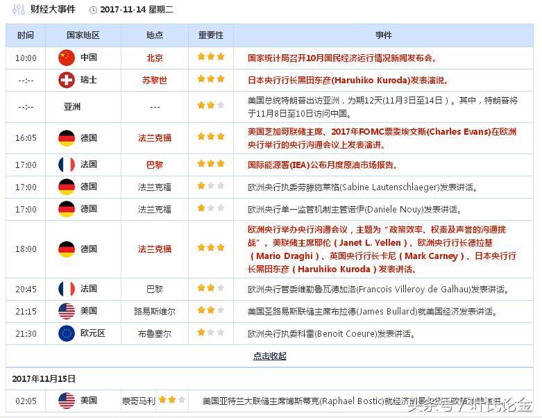Click the 10:00 time cell
Screen dimensions: 542x418
pos(26,58)
